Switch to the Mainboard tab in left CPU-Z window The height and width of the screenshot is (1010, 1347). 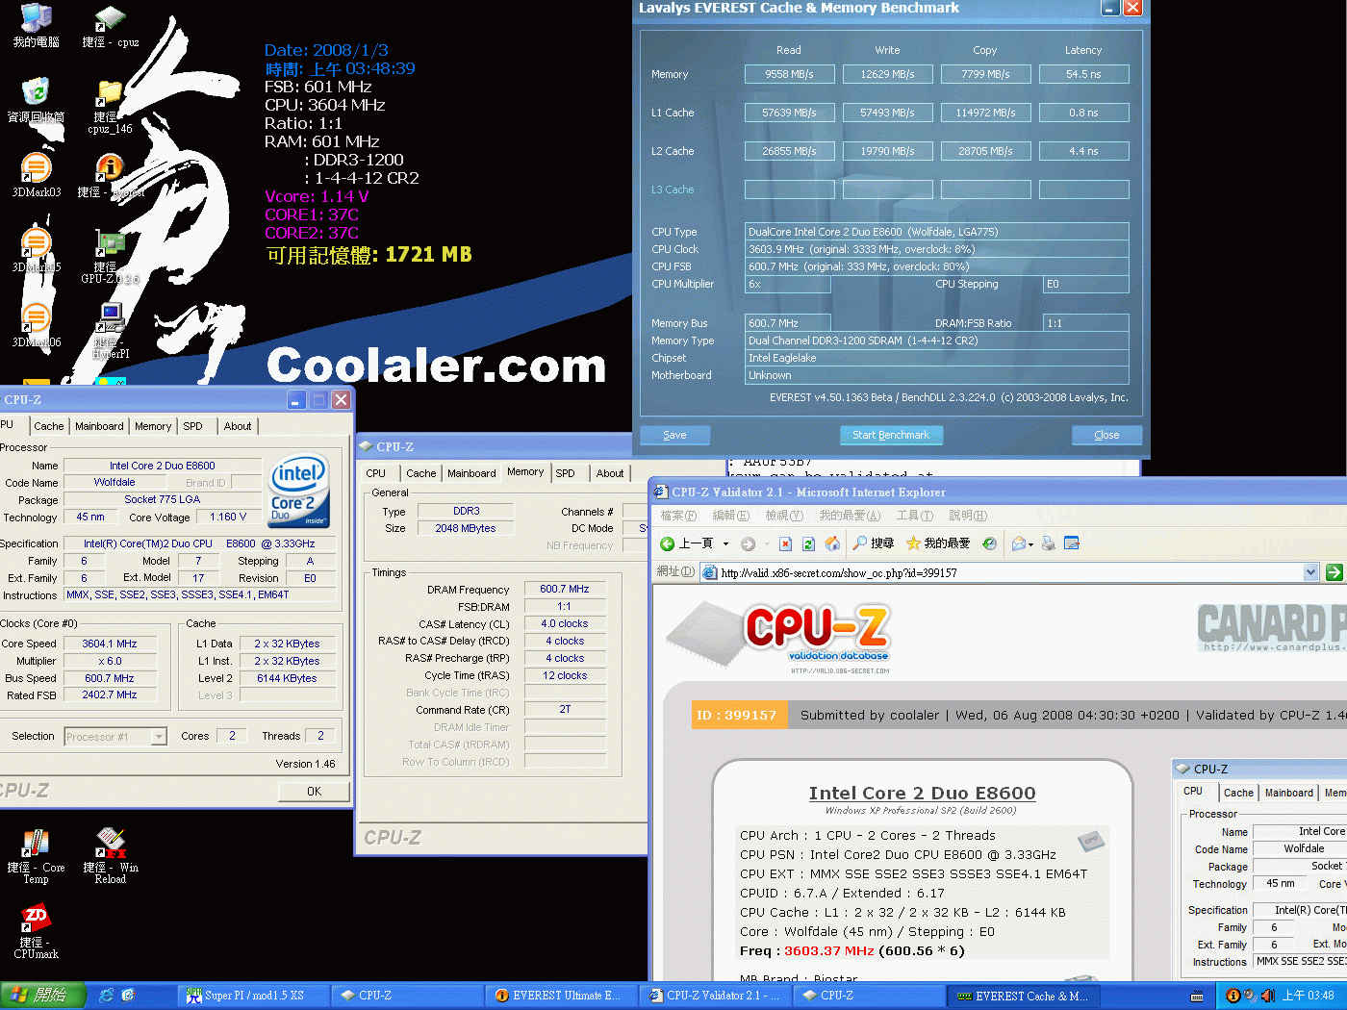pyautogui.click(x=99, y=426)
